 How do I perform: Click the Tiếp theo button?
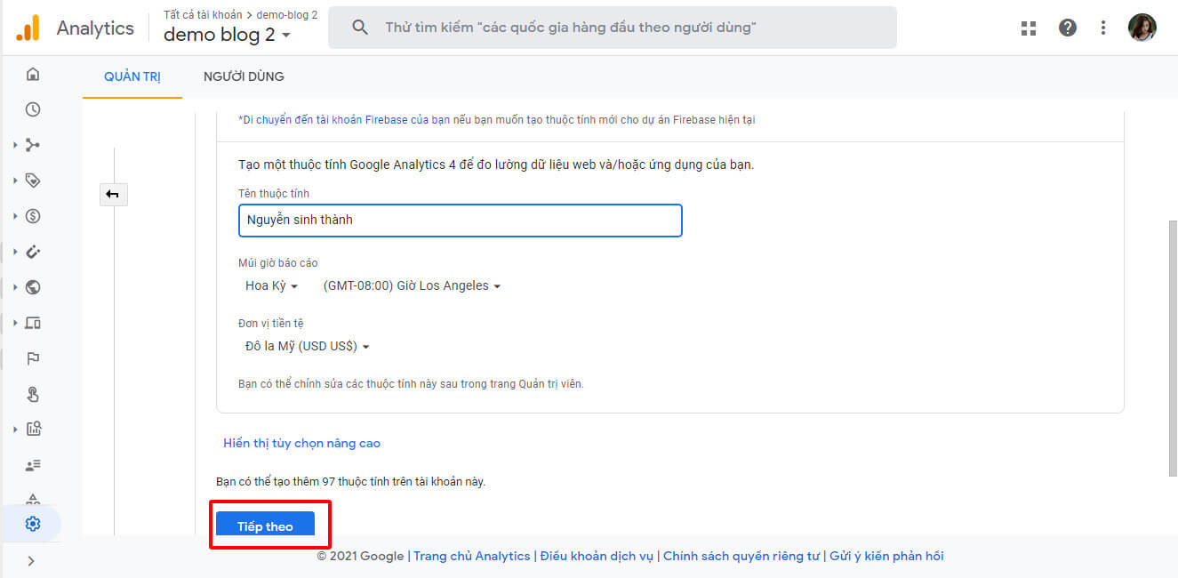(x=265, y=526)
